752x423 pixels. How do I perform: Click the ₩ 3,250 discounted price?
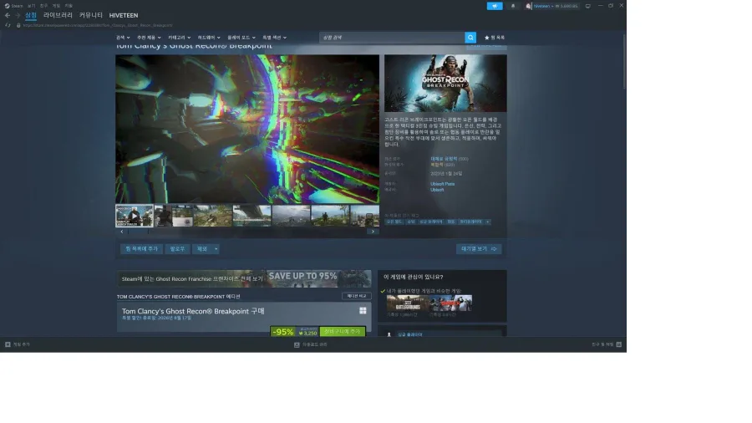[x=307, y=333]
